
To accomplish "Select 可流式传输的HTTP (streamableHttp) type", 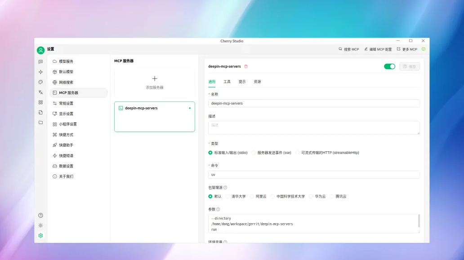I will click(x=327, y=153).
